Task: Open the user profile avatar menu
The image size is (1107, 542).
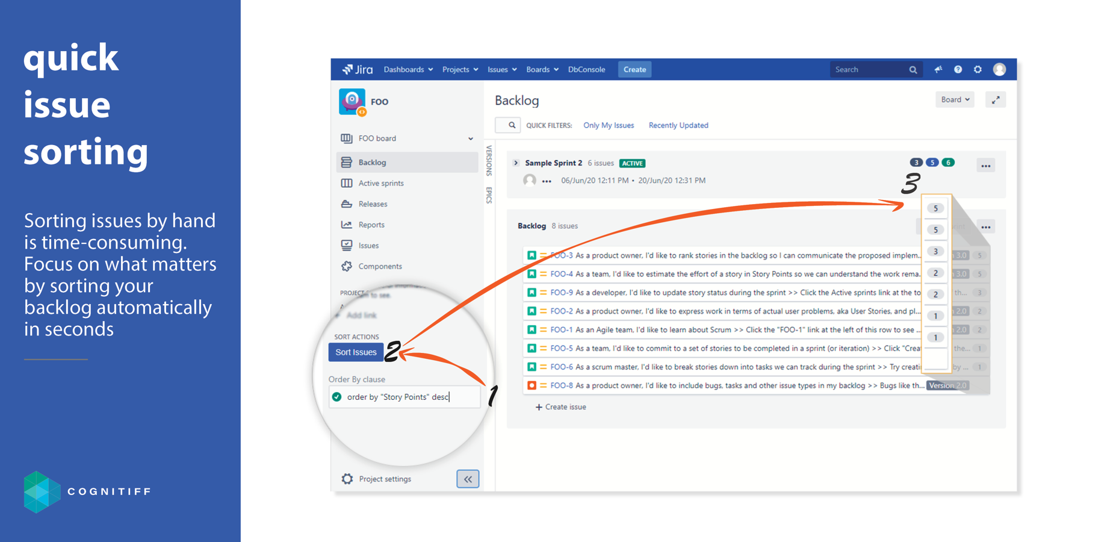Action: [999, 69]
